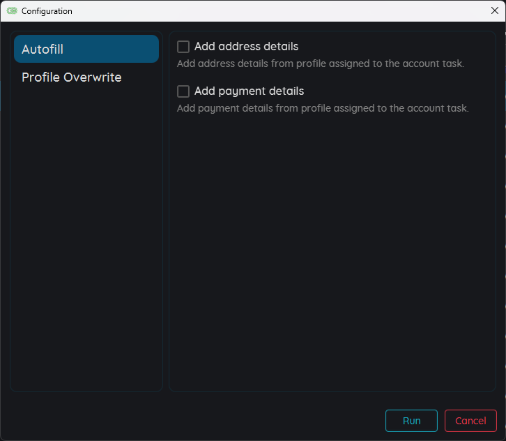Click the green app icon in title bar
The height and width of the screenshot is (441, 506).
point(12,11)
